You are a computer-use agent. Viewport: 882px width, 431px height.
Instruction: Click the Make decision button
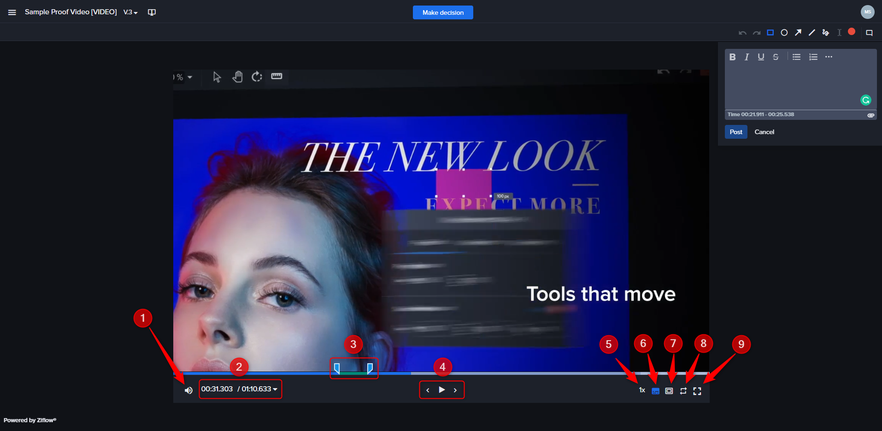click(x=443, y=12)
